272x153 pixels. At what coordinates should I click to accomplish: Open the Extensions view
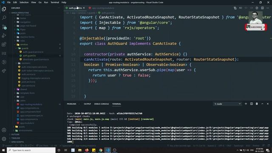(4, 44)
